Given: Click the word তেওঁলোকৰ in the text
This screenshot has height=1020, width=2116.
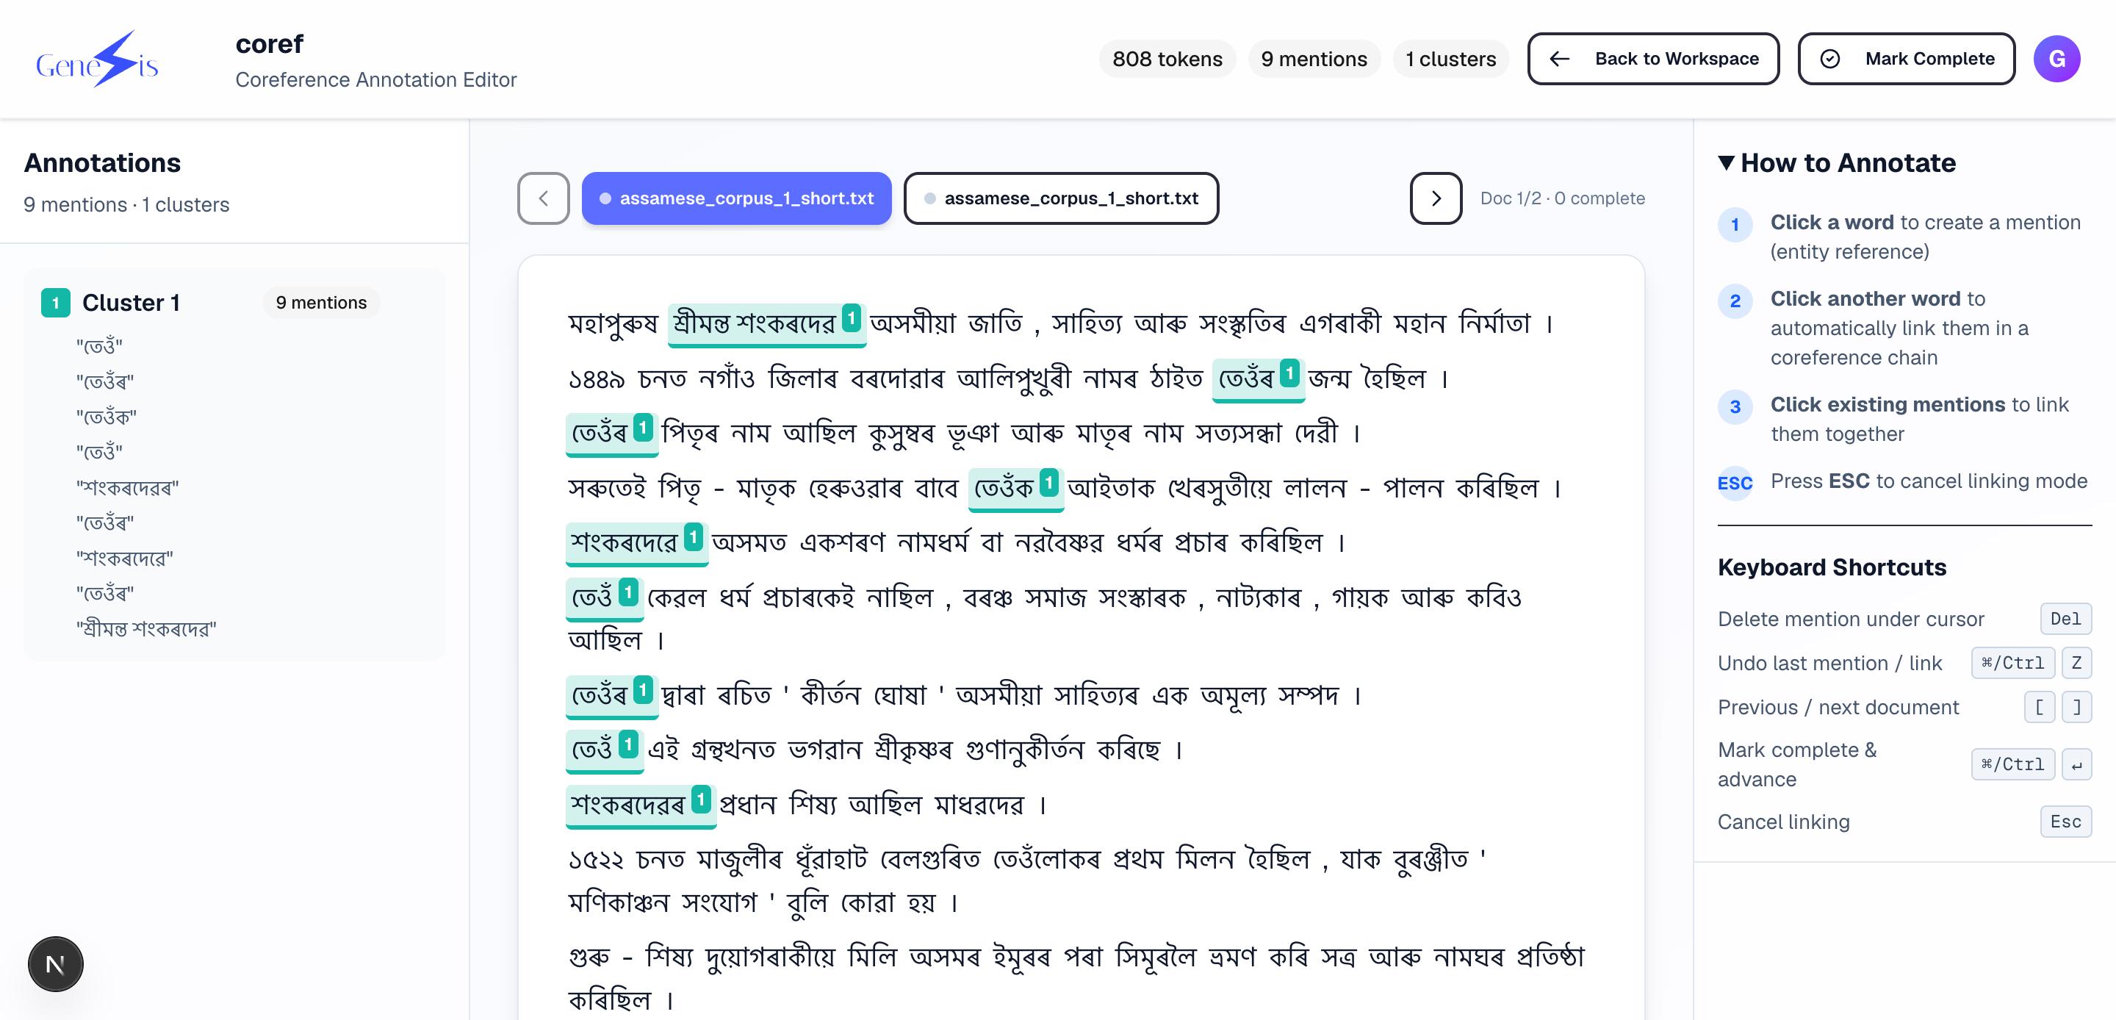Looking at the screenshot, I should [1046, 860].
